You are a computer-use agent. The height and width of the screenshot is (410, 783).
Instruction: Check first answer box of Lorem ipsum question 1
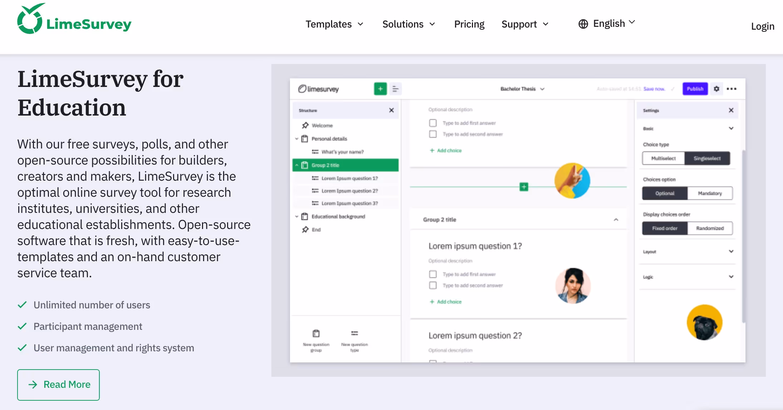433,274
